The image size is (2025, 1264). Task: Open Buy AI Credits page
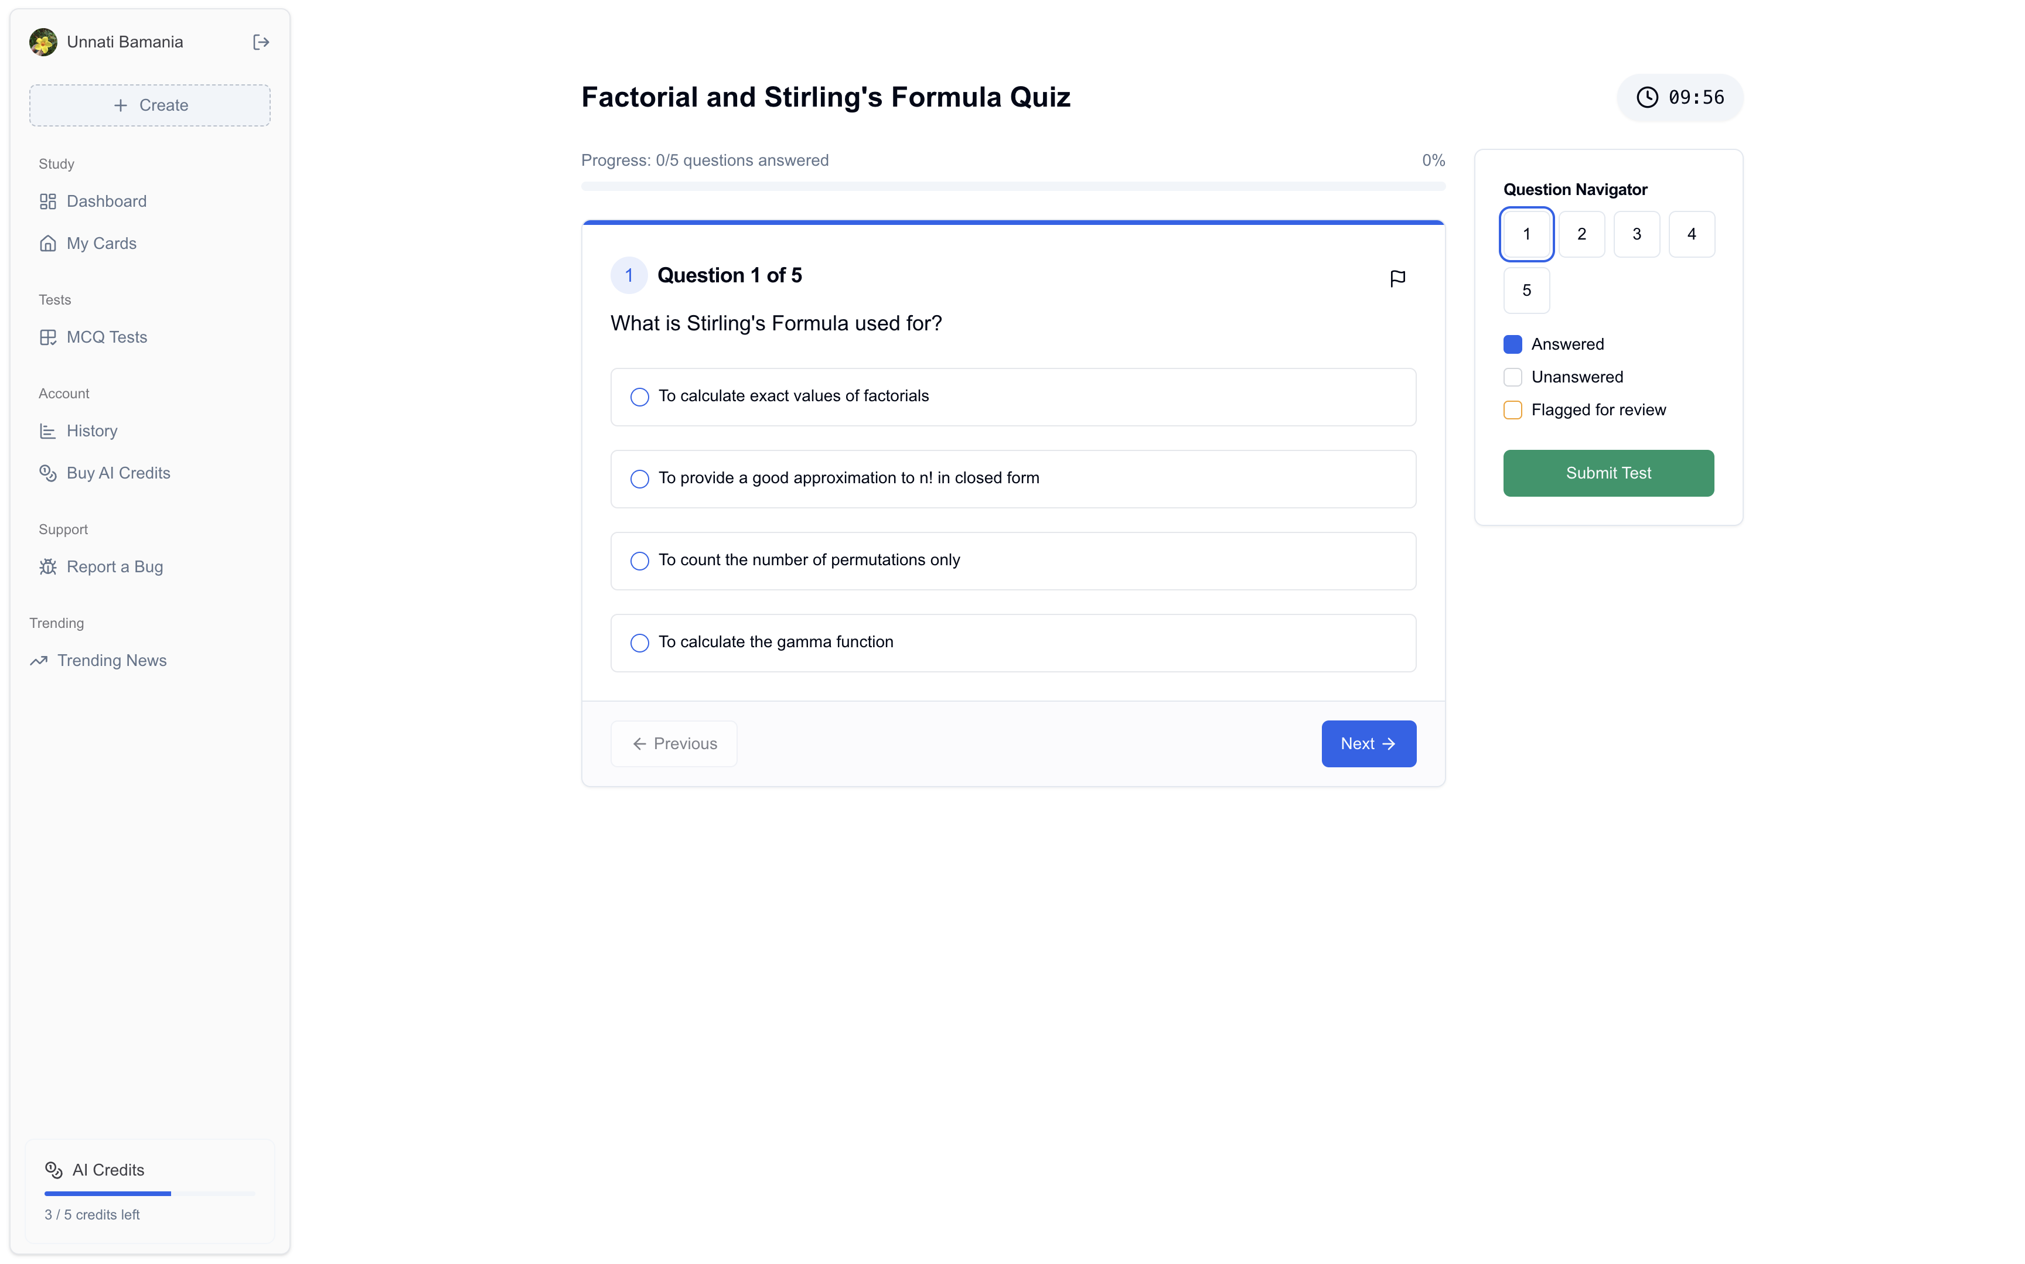pos(118,473)
